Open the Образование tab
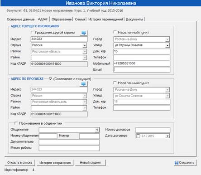 point(62,19)
